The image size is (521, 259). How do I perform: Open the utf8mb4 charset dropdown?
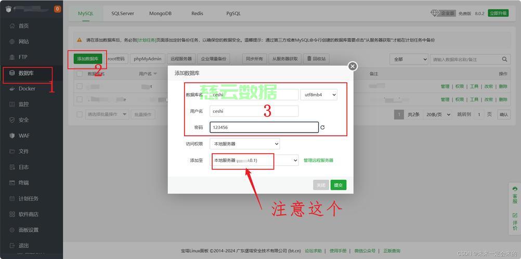coord(319,95)
